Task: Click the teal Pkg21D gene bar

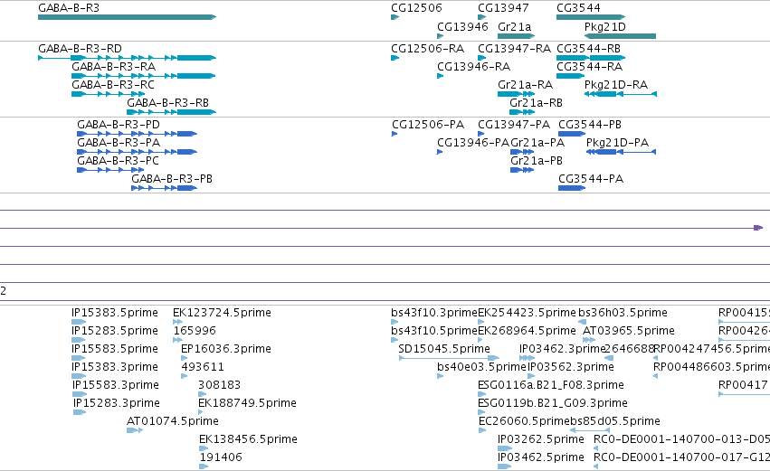Action: [x=620, y=36]
